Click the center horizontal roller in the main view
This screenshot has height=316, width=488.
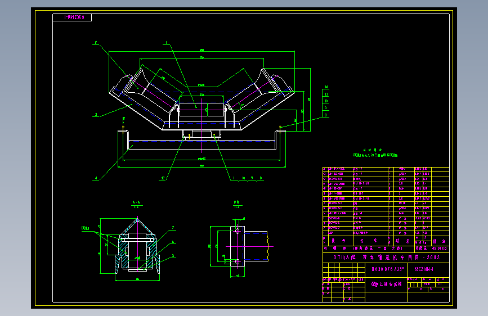(202, 110)
